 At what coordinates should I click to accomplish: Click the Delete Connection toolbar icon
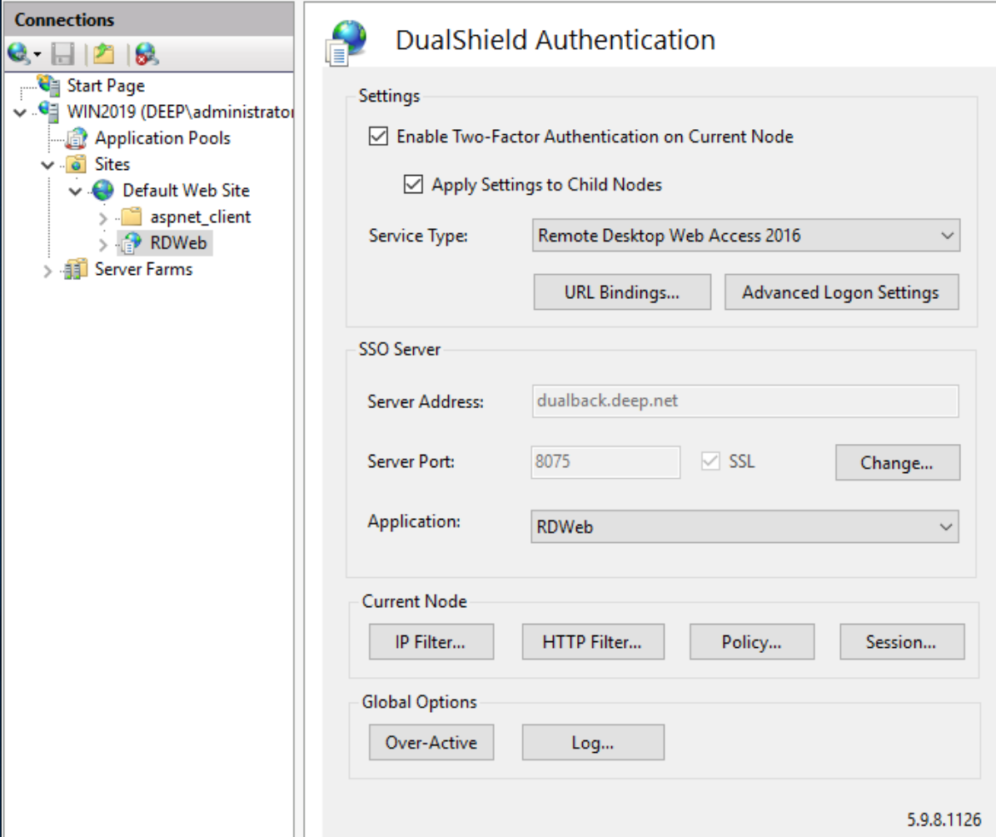point(147,56)
